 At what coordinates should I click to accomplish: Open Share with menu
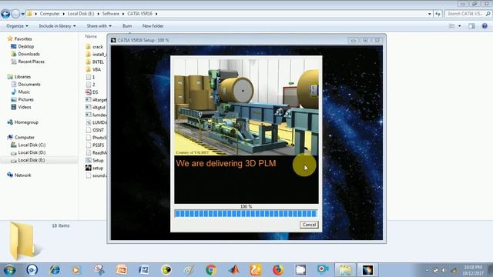(x=99, y=26)
